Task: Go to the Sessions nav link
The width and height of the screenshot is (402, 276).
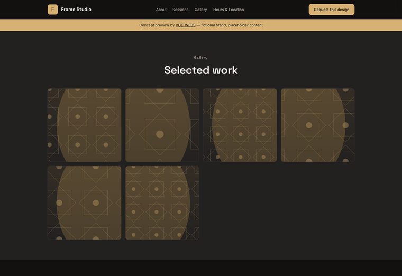Action: pos(180,10)
